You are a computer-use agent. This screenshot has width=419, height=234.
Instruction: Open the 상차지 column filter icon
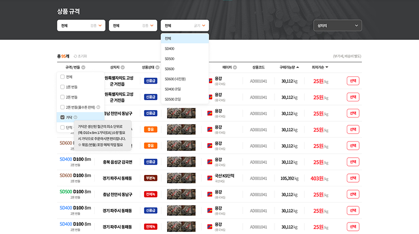[124, 67]
